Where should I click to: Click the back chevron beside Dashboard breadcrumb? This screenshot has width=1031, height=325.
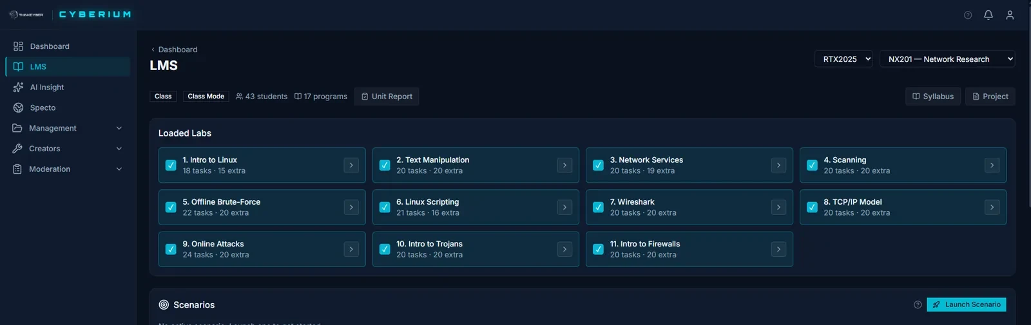tap(153, 50)
